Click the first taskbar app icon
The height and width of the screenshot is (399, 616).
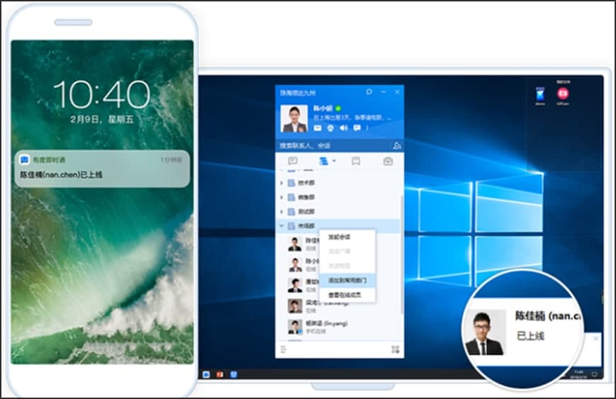[206, 374]
